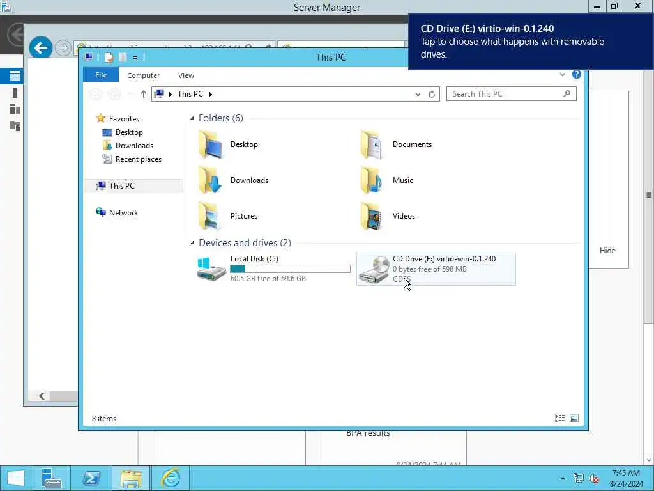654x491 pixels.
Task: Open the location dropdown before This PC
Action: point(170,94)
